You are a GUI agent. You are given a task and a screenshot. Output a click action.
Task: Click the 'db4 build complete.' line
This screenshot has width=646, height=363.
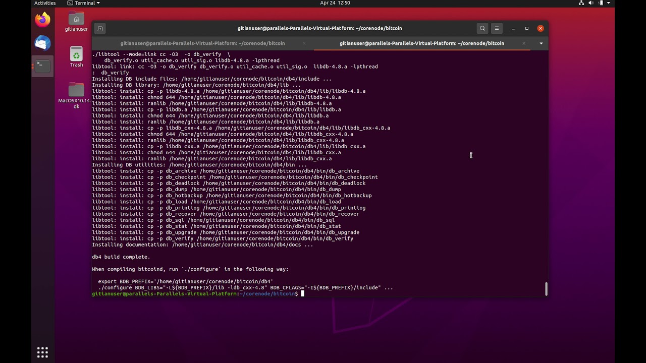121,257
